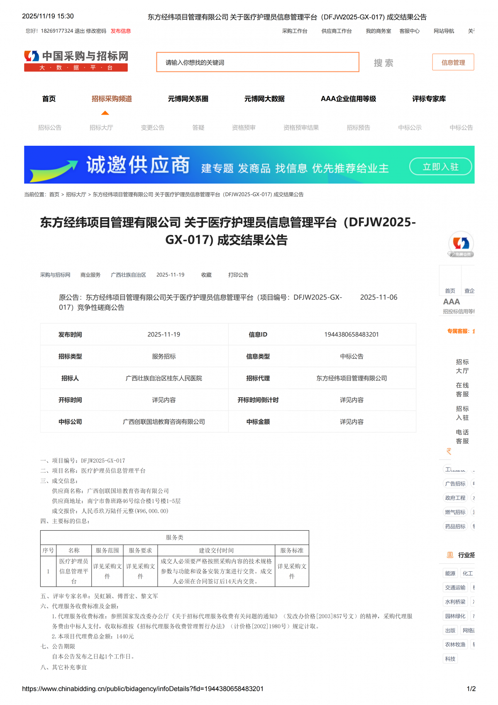Click the 收藏 favorite link

(206, 275)
